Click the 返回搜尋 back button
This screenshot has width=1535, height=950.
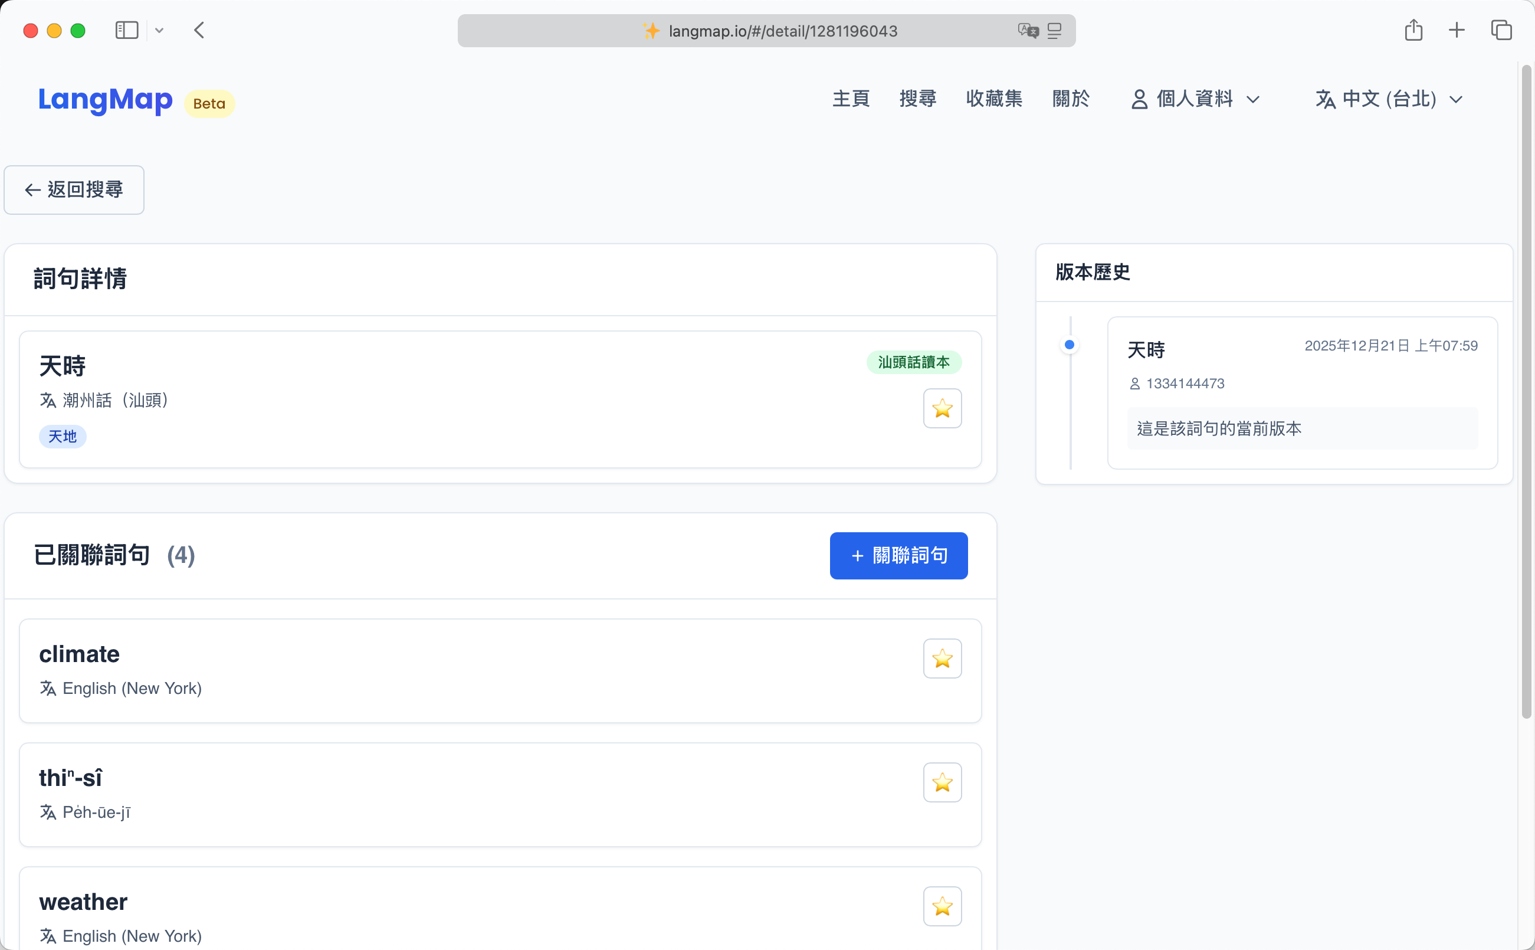point(74,190)
